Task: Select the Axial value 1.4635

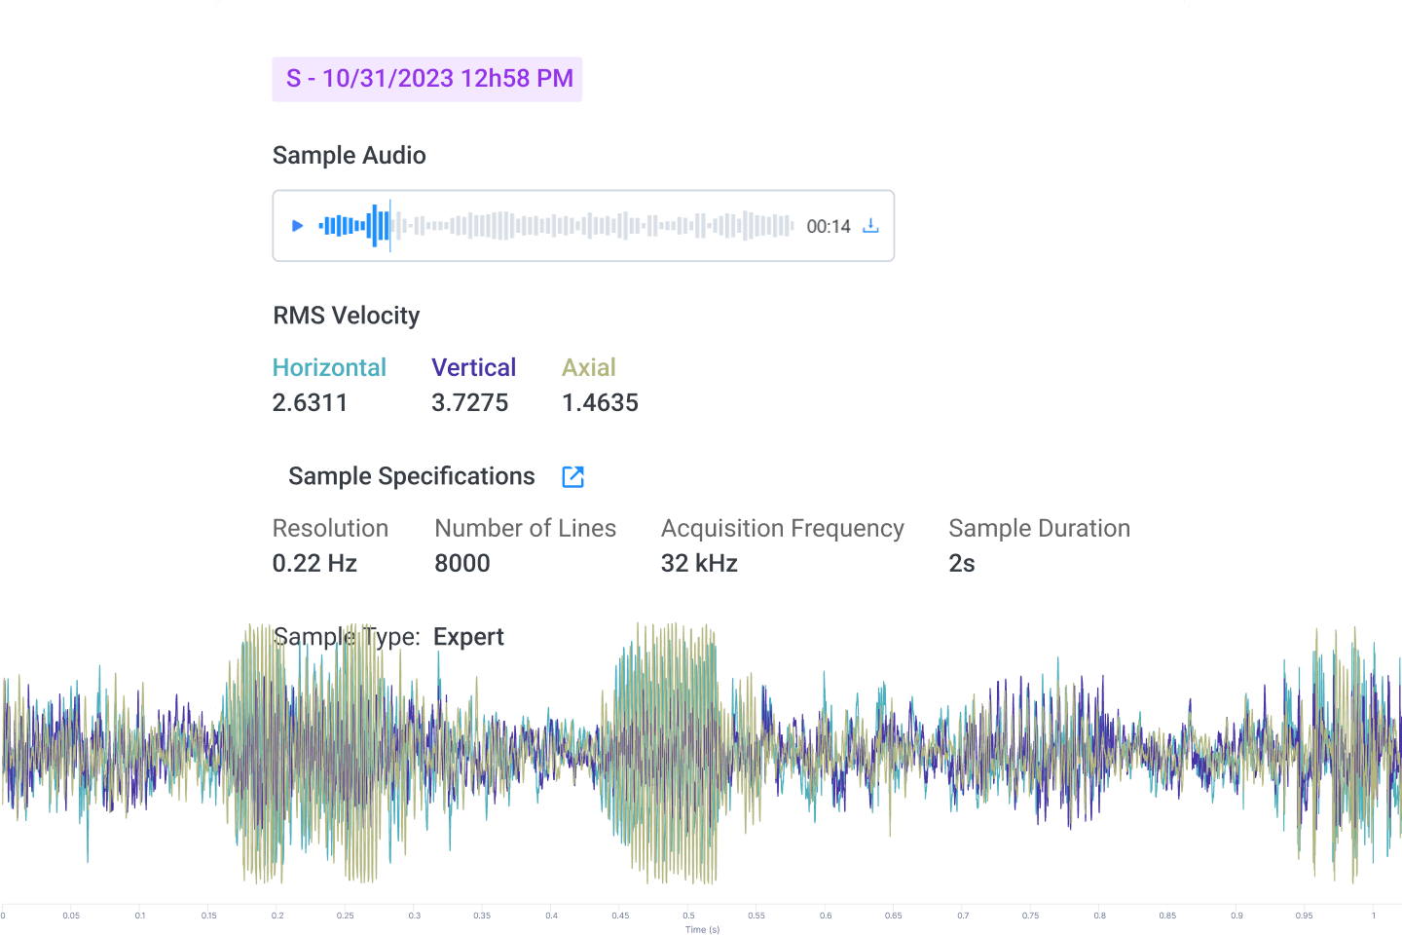Action: (x=600, y=402)
